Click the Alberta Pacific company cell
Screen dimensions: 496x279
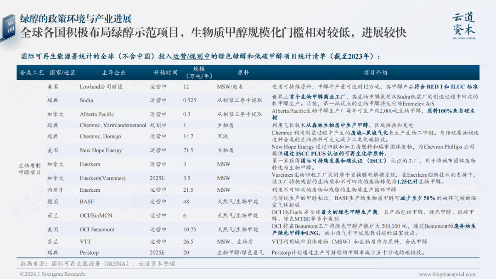tap(96, 114)
